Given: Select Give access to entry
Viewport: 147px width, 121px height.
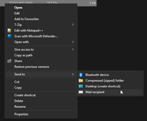Looking at the screenshot, I should [41, 50].
